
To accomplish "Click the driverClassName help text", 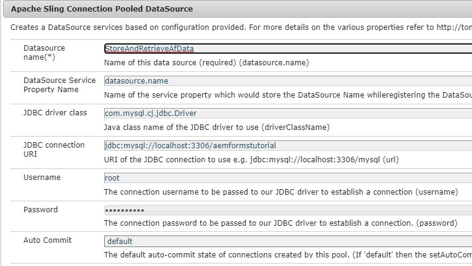I will pos(216,128).
